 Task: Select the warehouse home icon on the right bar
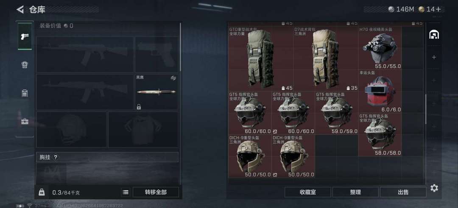pyautogui.click(x=434, y=35)
